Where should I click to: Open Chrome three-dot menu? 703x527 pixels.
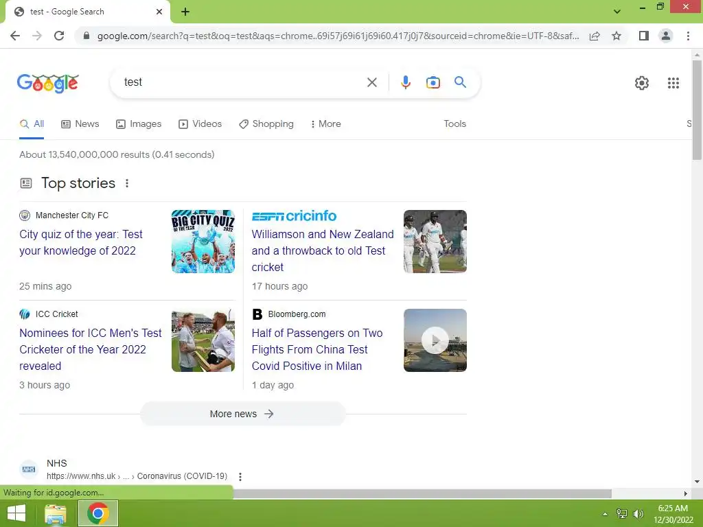688,36
